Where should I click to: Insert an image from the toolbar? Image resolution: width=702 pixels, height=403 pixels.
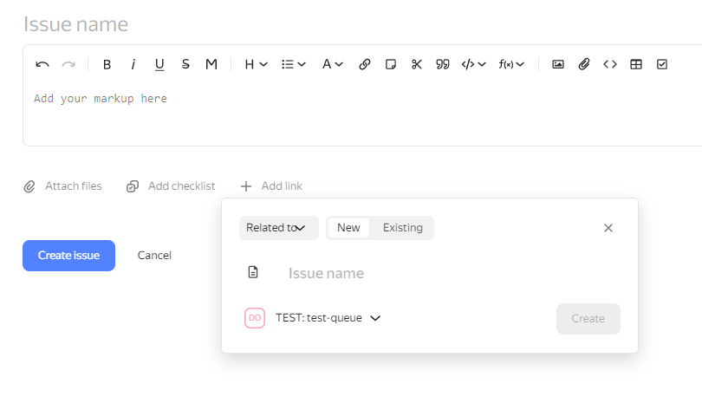pyautogui.click(x=558, y=64)
